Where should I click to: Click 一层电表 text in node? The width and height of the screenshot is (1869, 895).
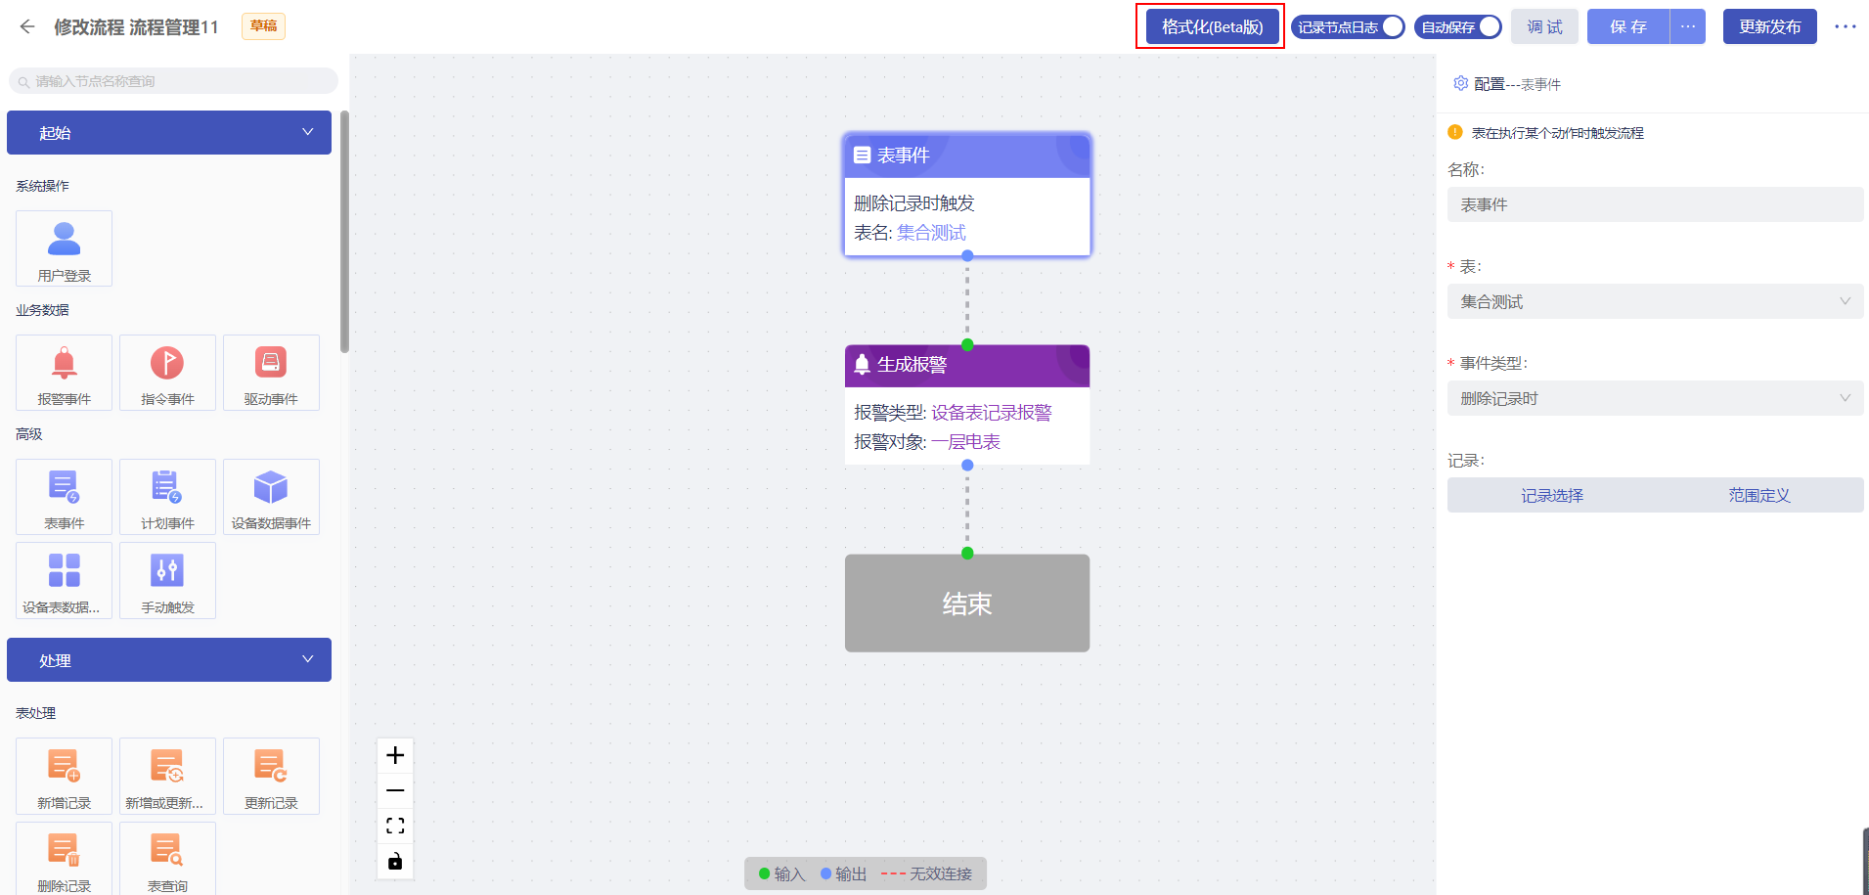[x=965, y=442]
